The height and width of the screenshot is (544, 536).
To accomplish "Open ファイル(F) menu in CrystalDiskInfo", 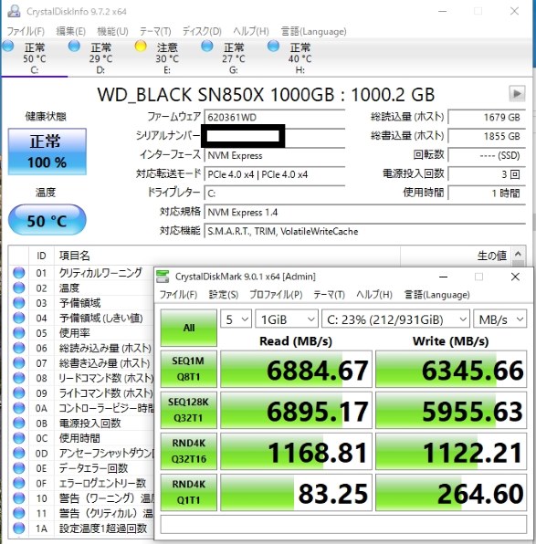I will pos(26,31).
